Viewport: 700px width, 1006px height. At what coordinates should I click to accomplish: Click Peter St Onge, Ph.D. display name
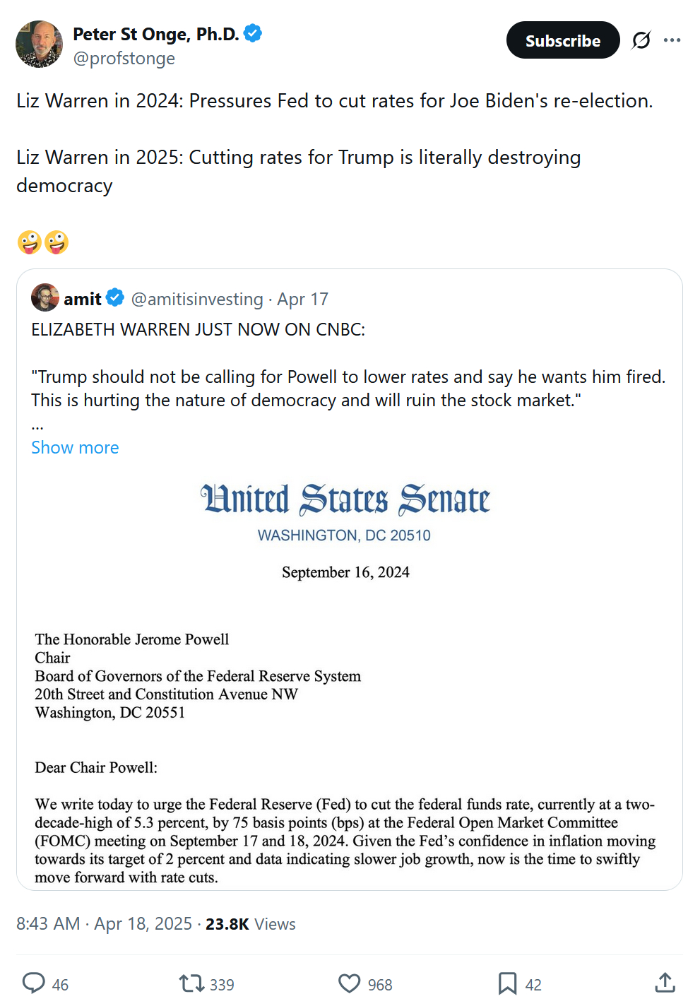[155, 34]
